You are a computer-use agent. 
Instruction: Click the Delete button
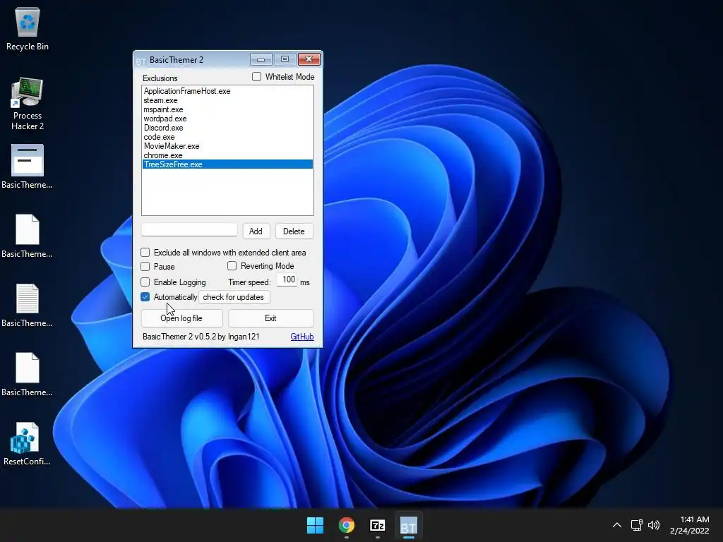coord(294,231)
